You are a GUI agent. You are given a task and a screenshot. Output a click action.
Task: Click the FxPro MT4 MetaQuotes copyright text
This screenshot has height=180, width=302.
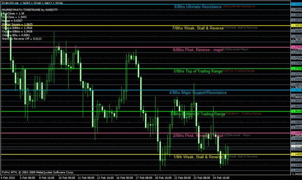coord(38,172)
